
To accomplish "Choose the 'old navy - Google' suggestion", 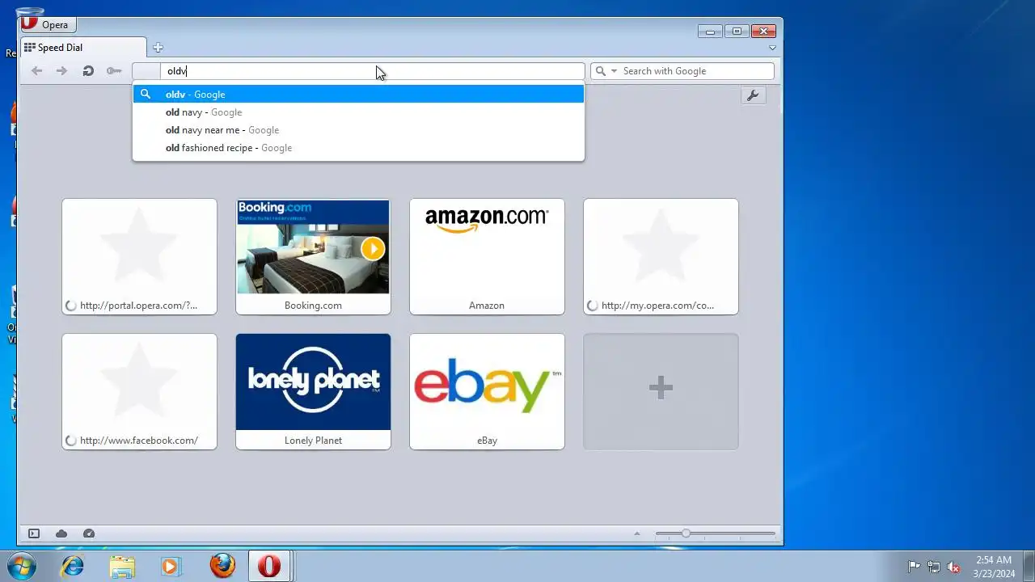I will tap(358, 112).
